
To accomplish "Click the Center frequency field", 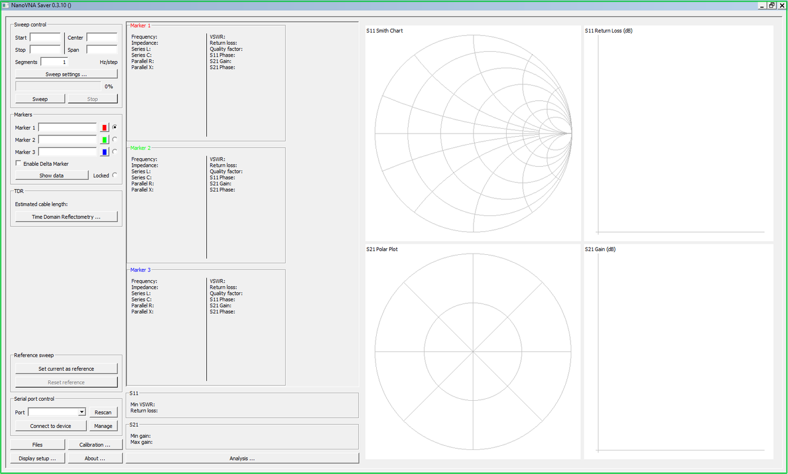I will pos(102,38).
